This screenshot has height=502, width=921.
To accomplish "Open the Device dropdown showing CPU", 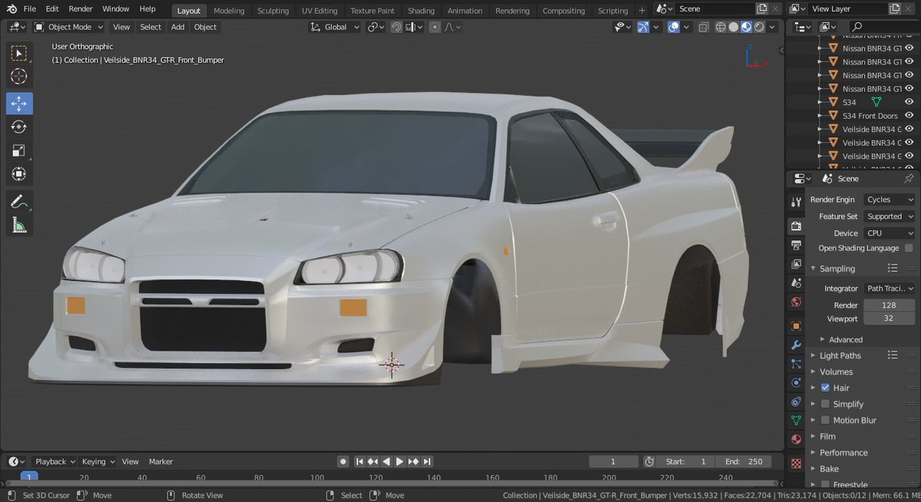I will pos(889,233).
